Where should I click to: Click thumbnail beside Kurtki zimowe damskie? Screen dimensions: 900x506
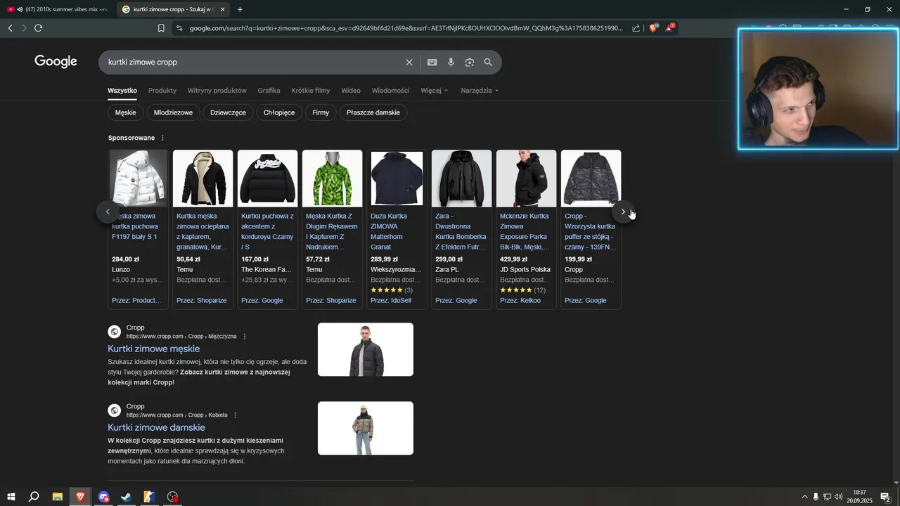pyautogui.click(x=366, y=428)
